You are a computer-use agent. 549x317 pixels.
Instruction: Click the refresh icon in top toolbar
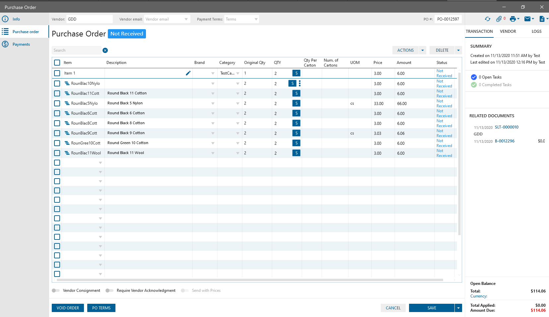[487, 19]
